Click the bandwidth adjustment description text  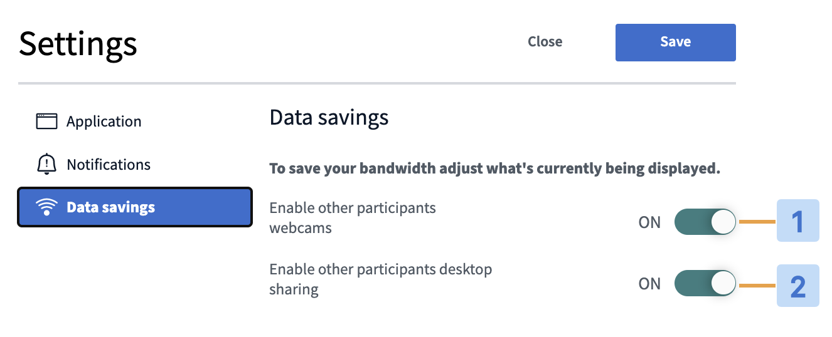pos(494,168)
